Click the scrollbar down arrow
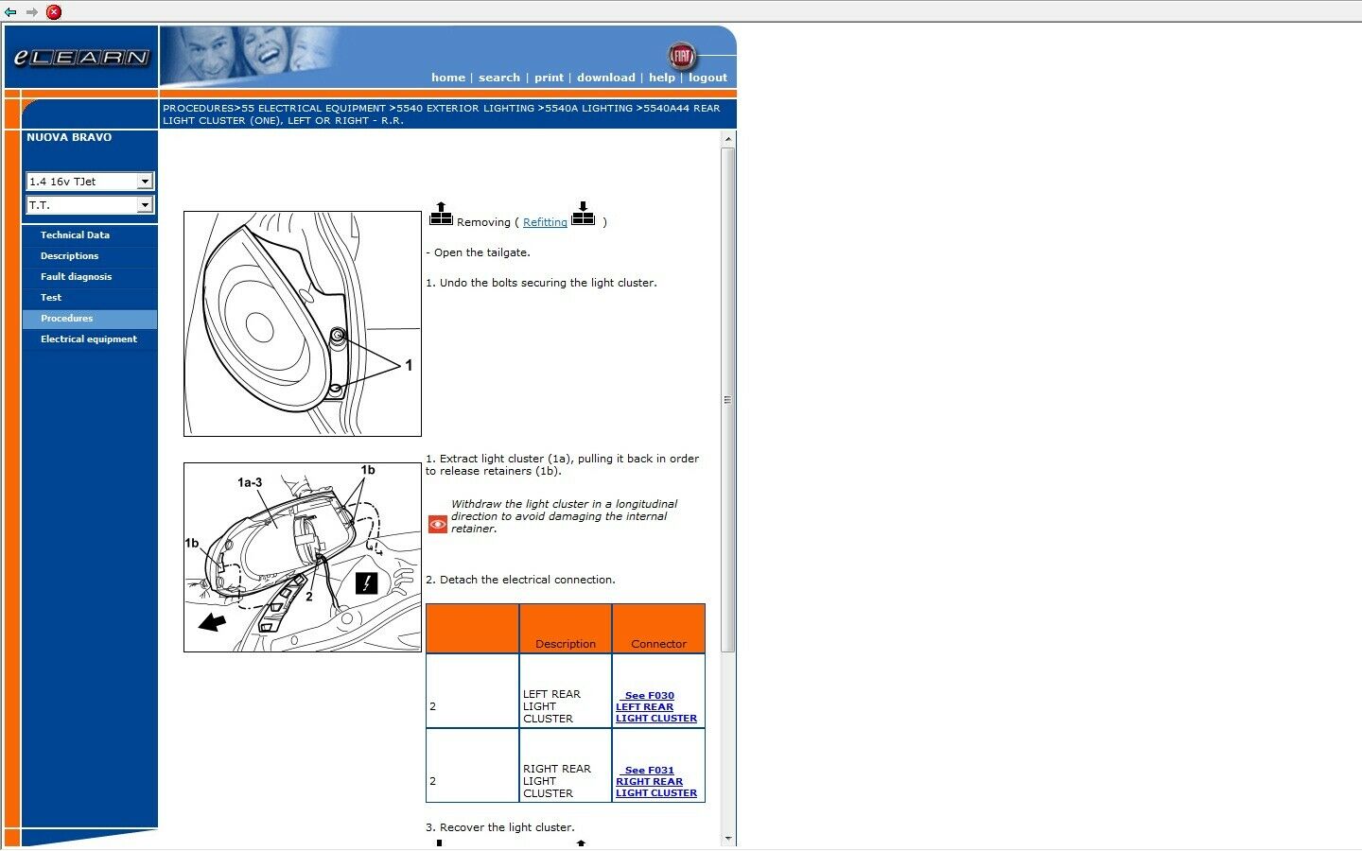This screenshot has width=1362, height=851. (727, 838)
